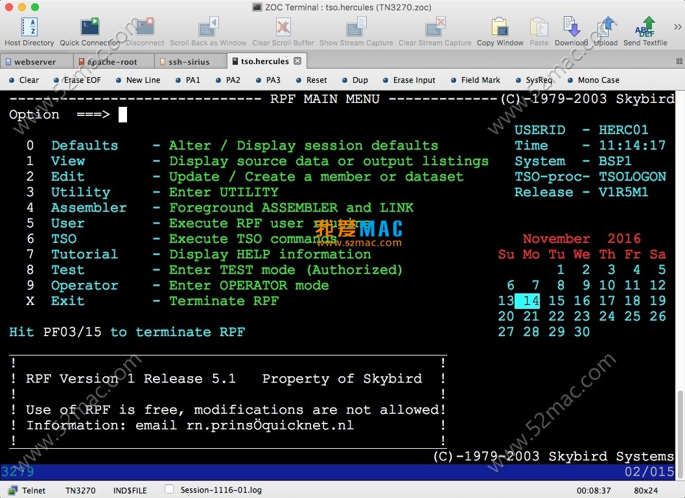Open the tab overview grid icon
The height and width of the screenshot is (498, 685).
[x=679, y=62]
